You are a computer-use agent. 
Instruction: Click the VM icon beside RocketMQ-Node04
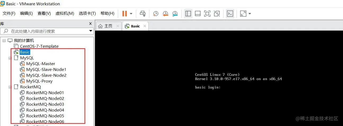coord(23,110)
